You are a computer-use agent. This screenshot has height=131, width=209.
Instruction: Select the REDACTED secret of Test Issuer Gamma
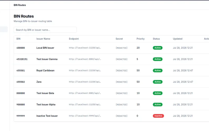point(121,59)
